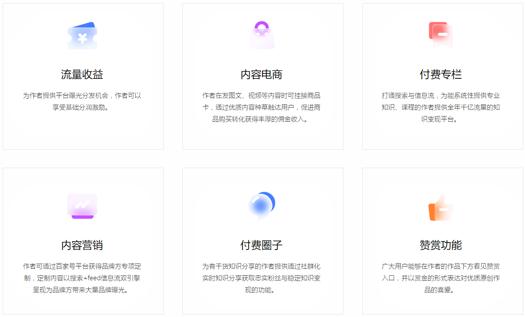525x317 pixels.
Task: Click the 付费圈子 heading text
Action: (x=262, y=245)
